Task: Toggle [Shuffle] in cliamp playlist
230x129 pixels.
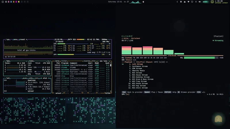Action: pos(140,62)
